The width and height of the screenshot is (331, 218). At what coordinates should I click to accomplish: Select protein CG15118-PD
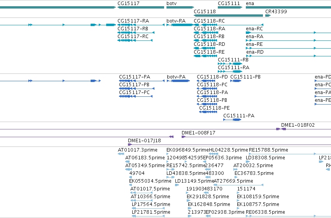point(212,77)
